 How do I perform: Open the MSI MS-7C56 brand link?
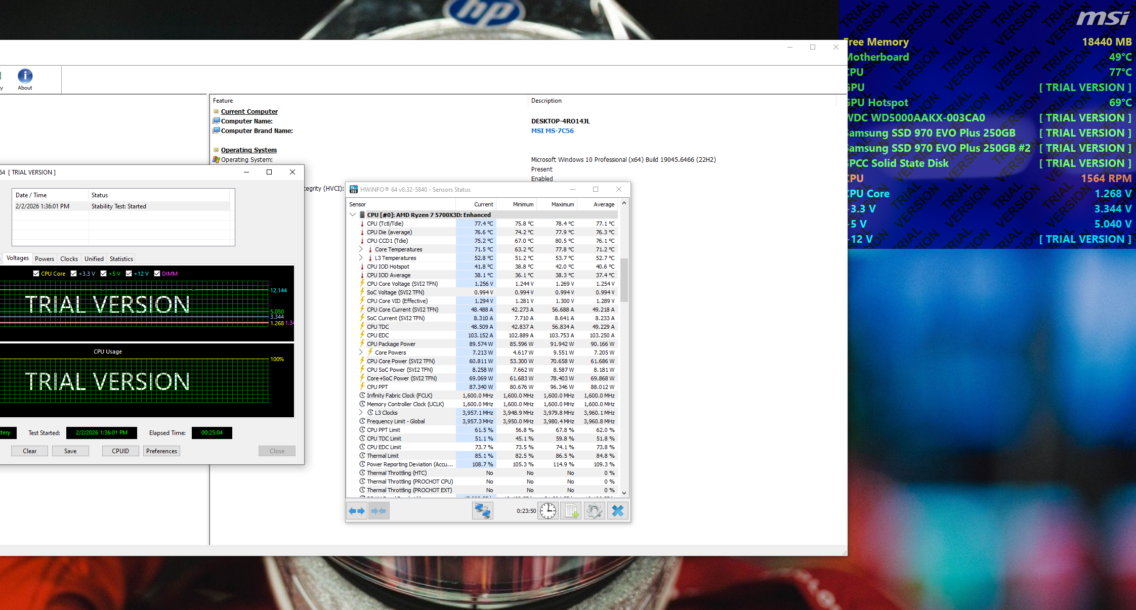552,131
